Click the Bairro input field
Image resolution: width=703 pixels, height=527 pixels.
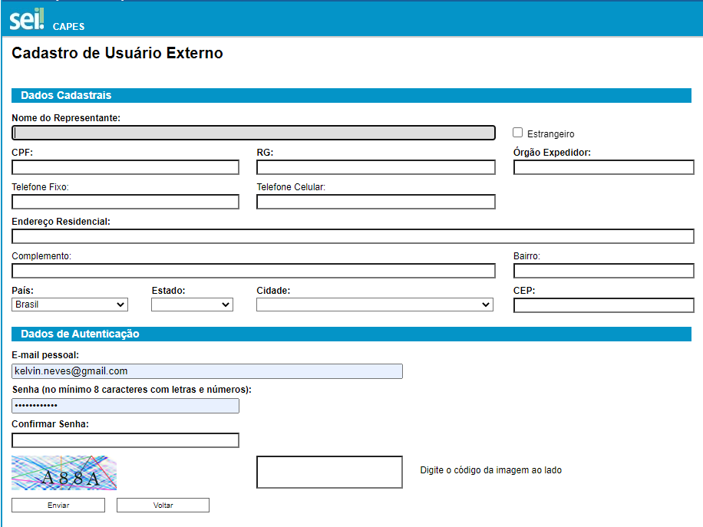point(603,271)
